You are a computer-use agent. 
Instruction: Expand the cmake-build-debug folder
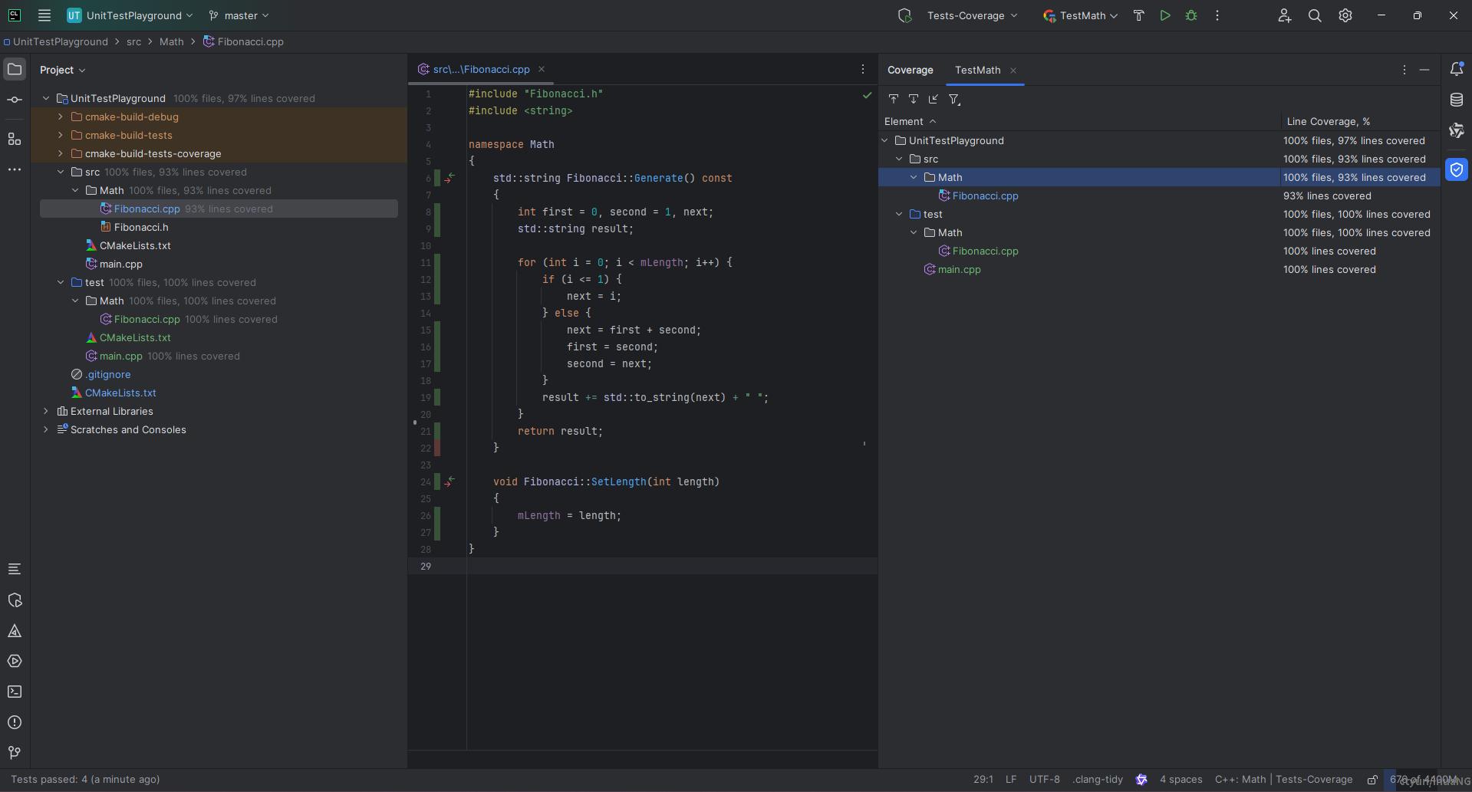pyautogui.click(x=61, y=117)
